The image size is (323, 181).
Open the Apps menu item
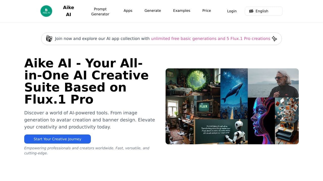[x=128, y=11]
